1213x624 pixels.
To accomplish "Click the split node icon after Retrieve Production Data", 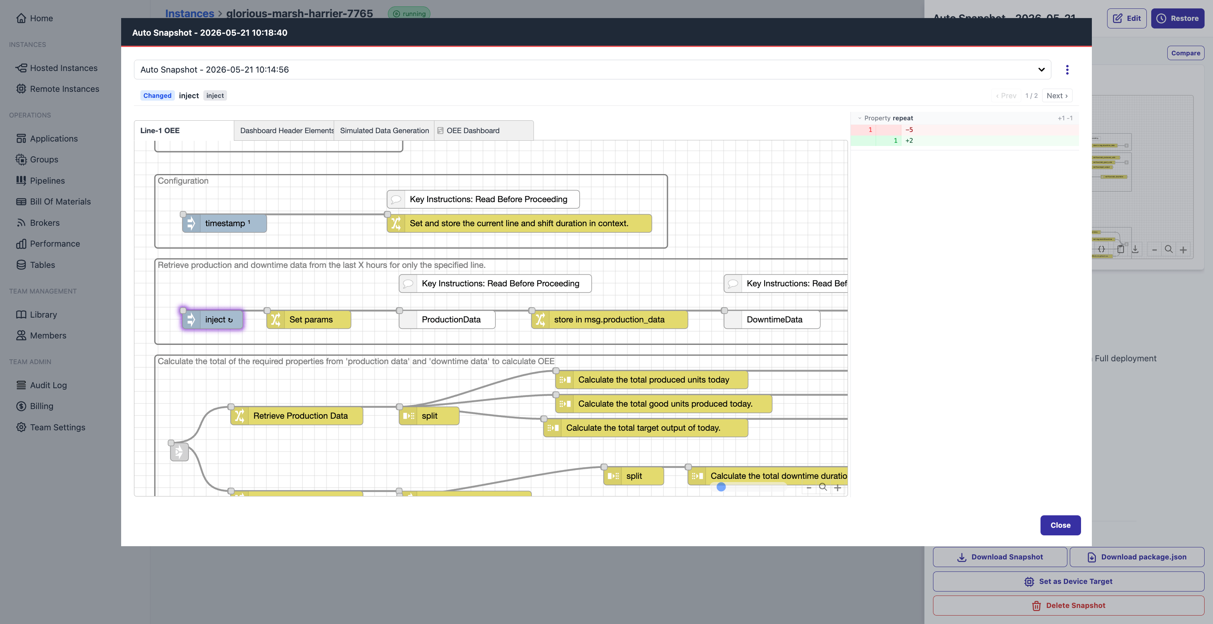I will [x=408, y=415].
